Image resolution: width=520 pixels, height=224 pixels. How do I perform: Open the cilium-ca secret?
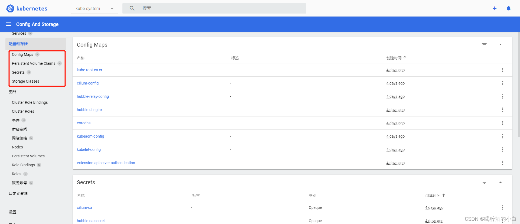(84, 207)
